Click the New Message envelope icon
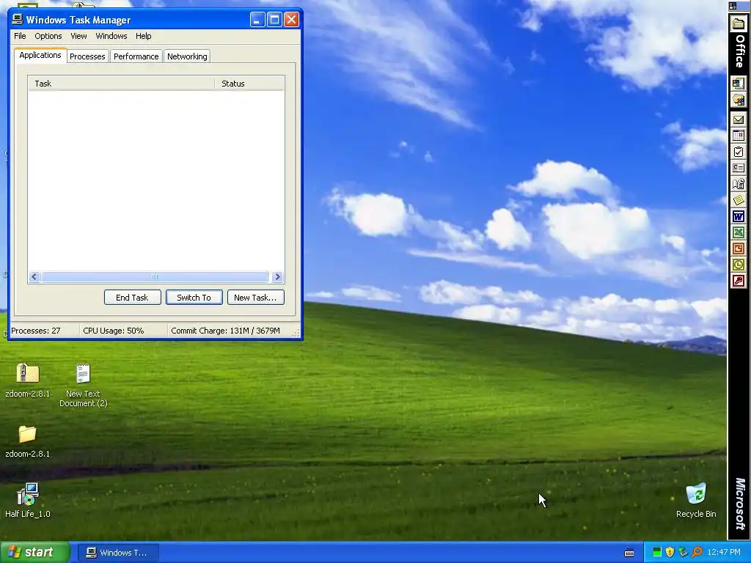 coord(738,119)
